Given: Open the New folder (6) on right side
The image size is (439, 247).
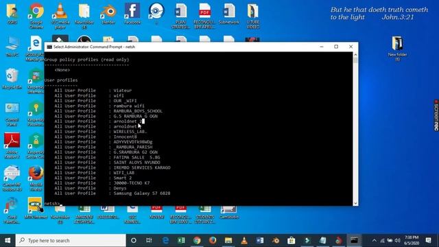Looking at the screenshot, I should [x=397, y=49].
